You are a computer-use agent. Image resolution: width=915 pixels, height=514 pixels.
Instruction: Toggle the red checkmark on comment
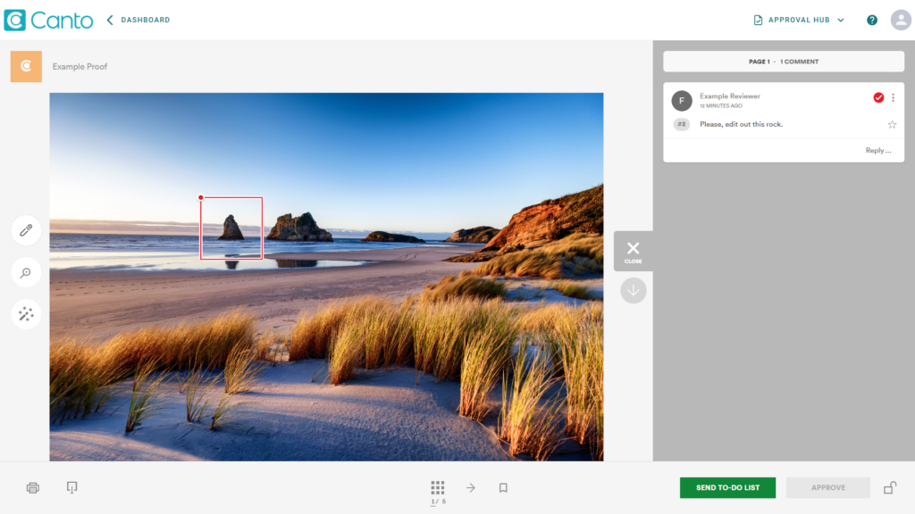[x=878, y=97]
